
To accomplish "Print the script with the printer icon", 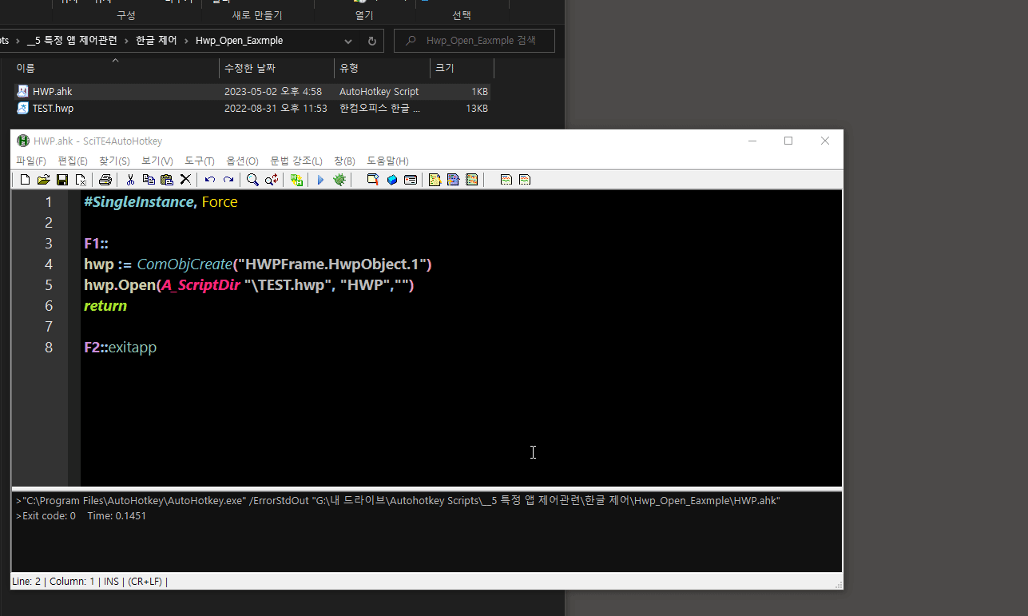I will pos(105,180).
